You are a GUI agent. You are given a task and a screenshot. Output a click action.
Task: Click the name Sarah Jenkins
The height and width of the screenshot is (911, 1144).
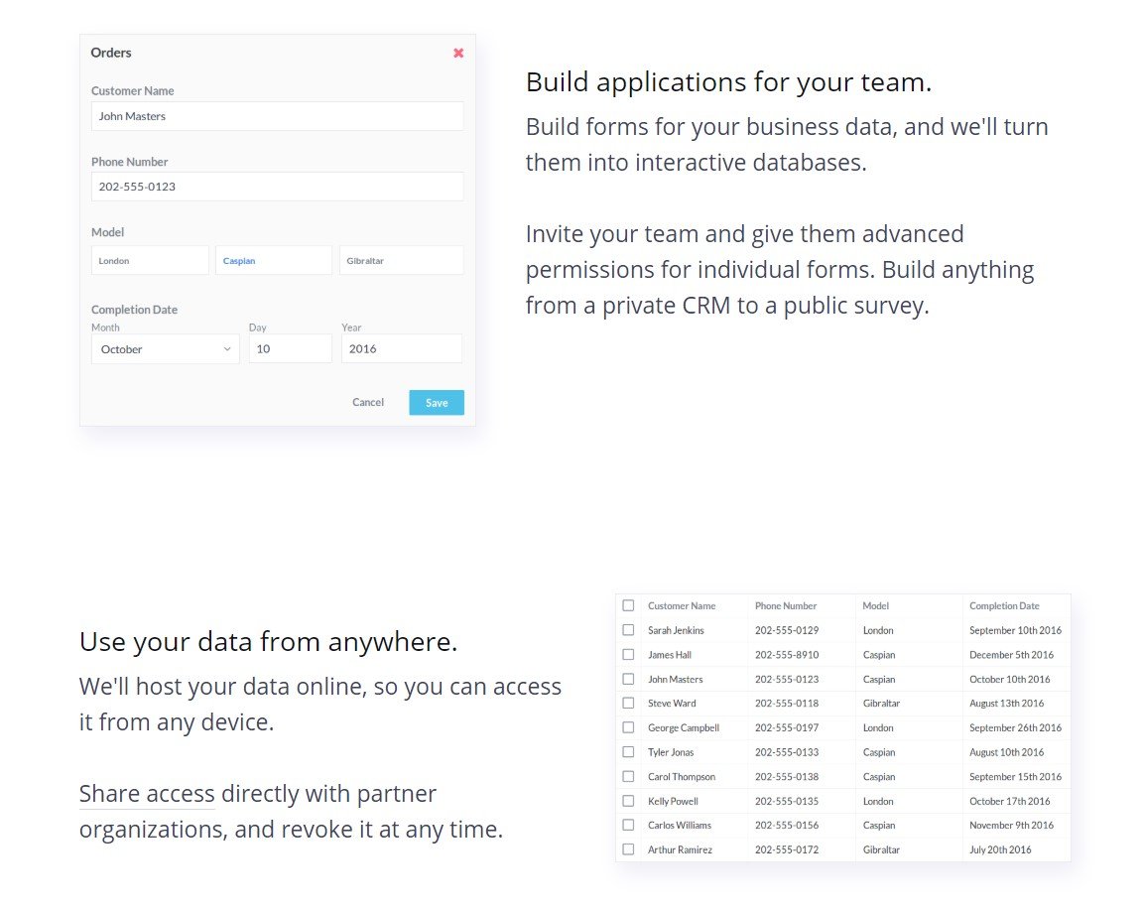676,630
